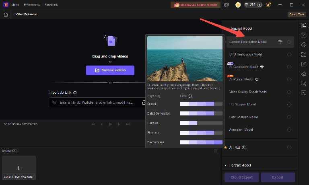Click the Drag and drop videos text
309x185 pixels.
coord(110,56)
